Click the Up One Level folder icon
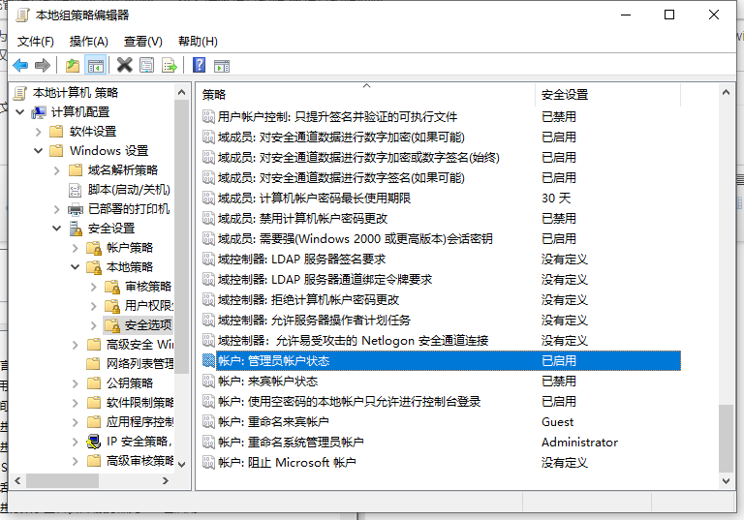This screenshot has width=744, height=520. click(x=73, y=66)
